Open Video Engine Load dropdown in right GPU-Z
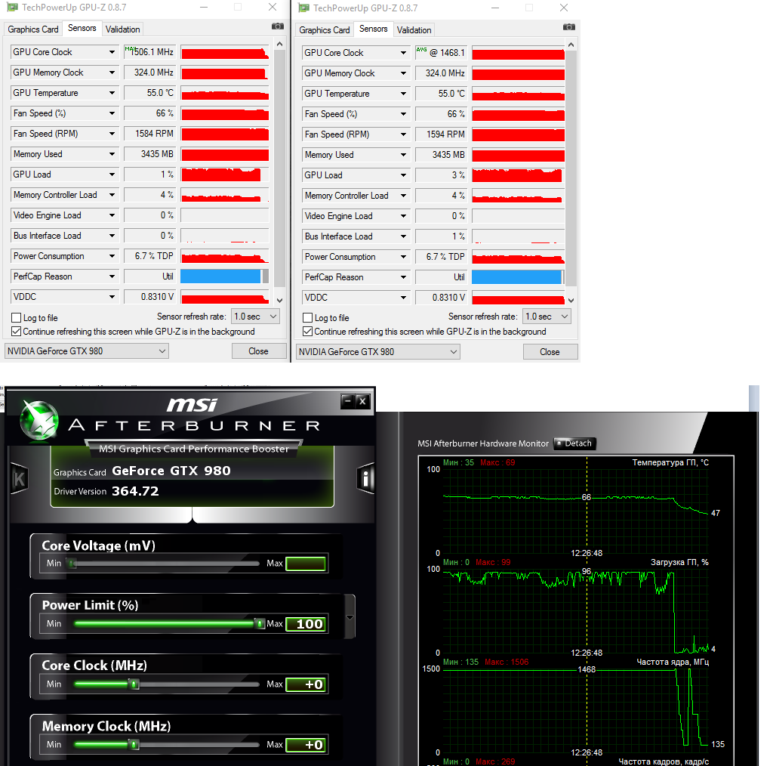Viewport: 773px width, 766px height. 403,216
